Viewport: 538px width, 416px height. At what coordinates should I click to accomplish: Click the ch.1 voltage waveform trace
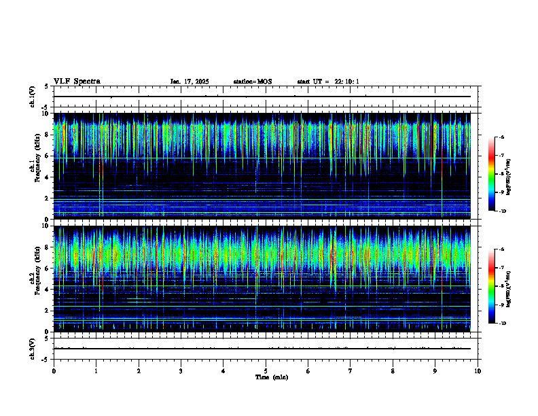click(x=262, y=97)
